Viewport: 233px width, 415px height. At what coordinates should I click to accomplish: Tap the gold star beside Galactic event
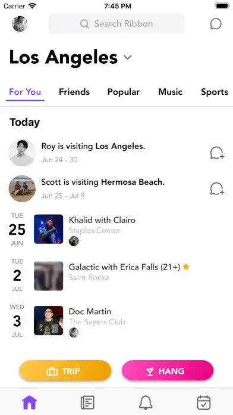(x=186, y=267)
